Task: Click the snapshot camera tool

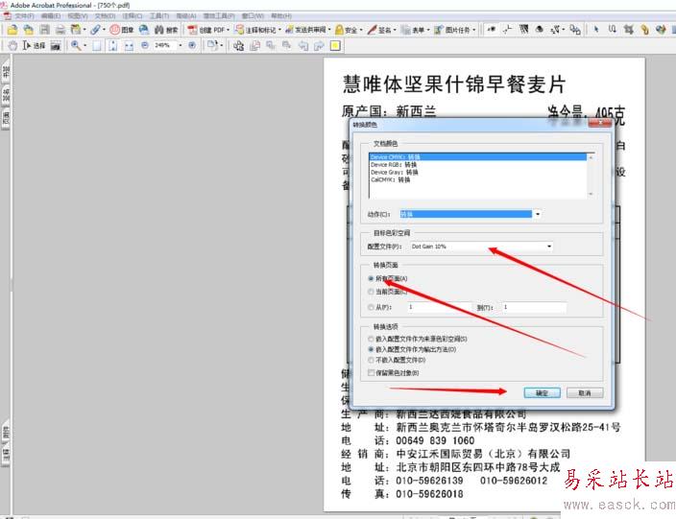Action: [x=56, y=45]
